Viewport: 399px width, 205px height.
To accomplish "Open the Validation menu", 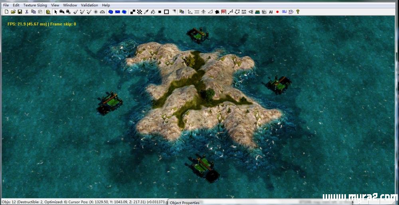I will point(89,5).
